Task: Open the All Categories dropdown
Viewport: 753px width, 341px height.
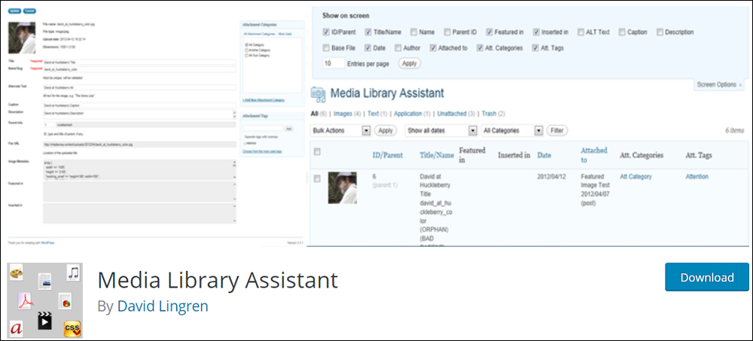Action: point(512,131)
